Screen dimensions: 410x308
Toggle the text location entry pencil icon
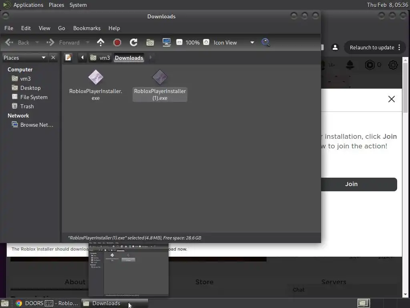(68, 57)
